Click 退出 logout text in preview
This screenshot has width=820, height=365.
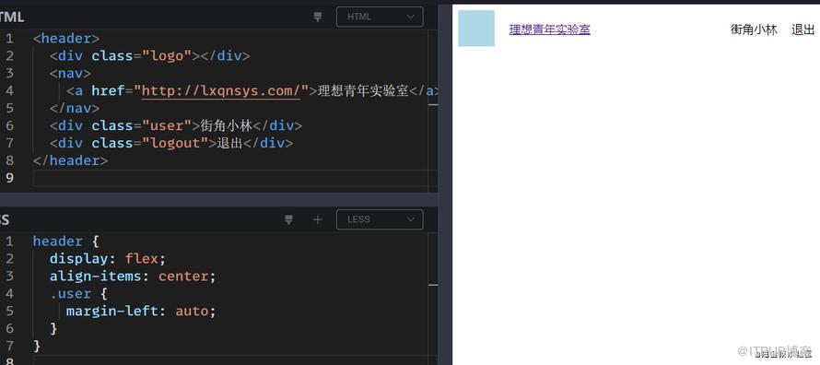[803, 29]
